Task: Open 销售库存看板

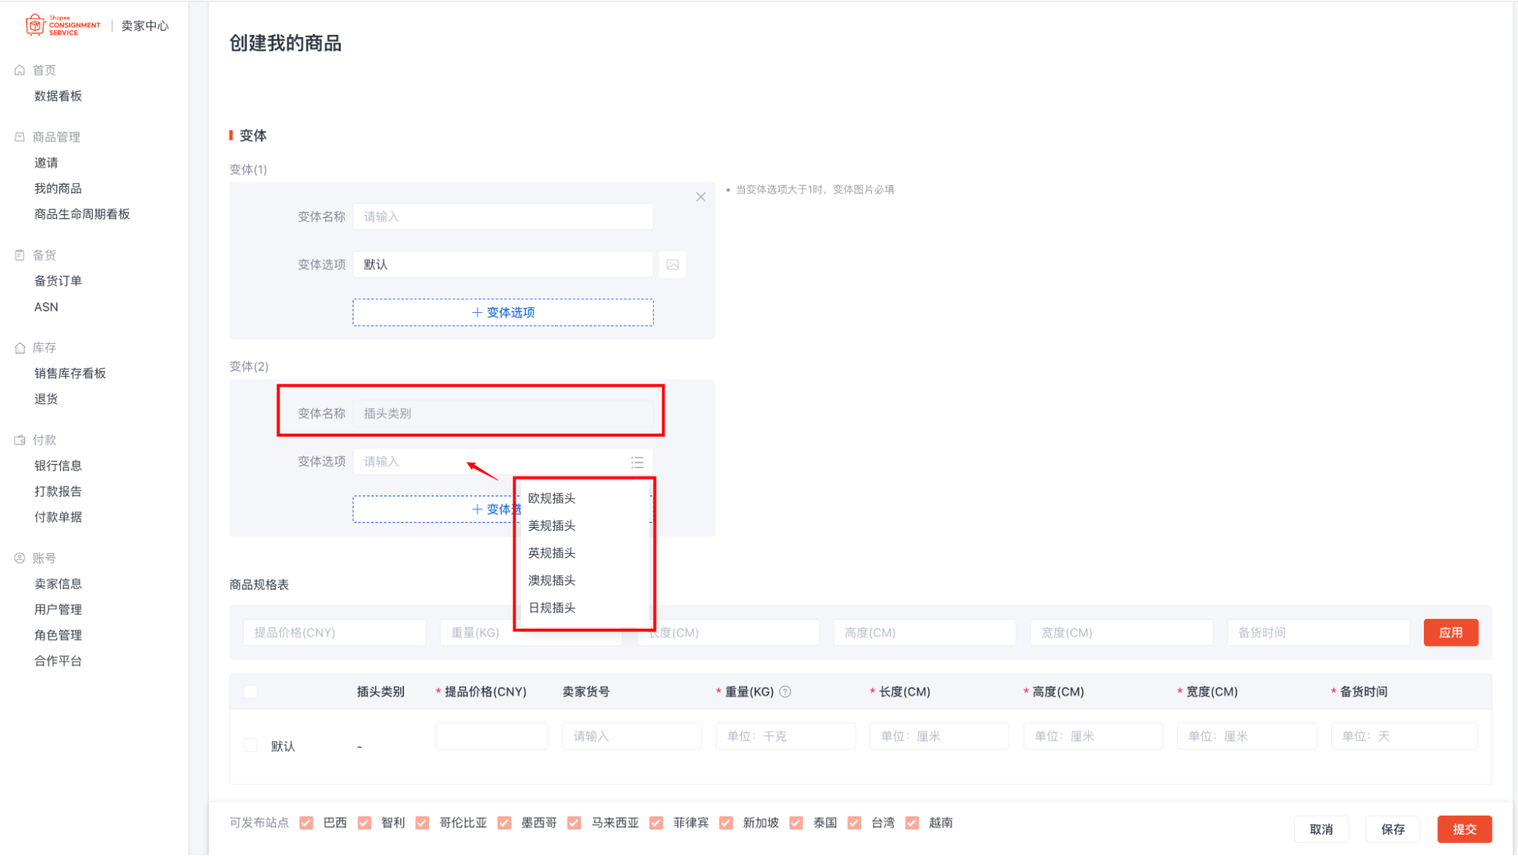Action: [x=70, y=374]
